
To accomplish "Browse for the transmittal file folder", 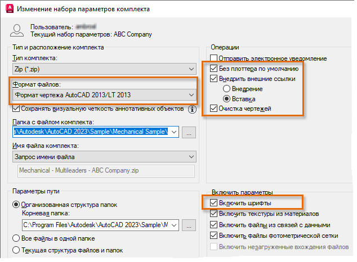I will click(189, 133).
